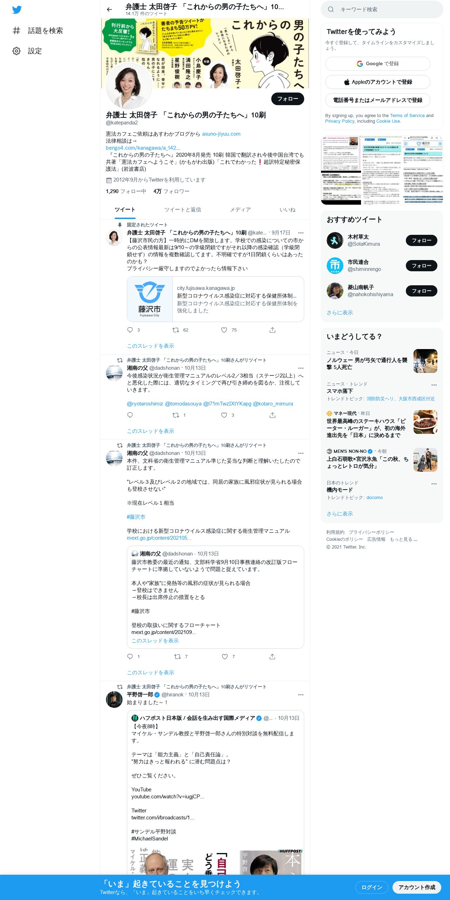Image resolution: width=450 pixels, height=900 pixels.
Task: Focus the キーワード検索 search field
Action: 382,9
